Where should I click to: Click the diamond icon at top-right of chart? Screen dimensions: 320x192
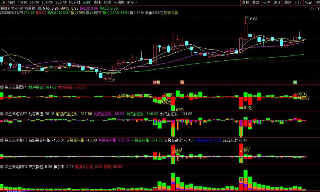312,9
